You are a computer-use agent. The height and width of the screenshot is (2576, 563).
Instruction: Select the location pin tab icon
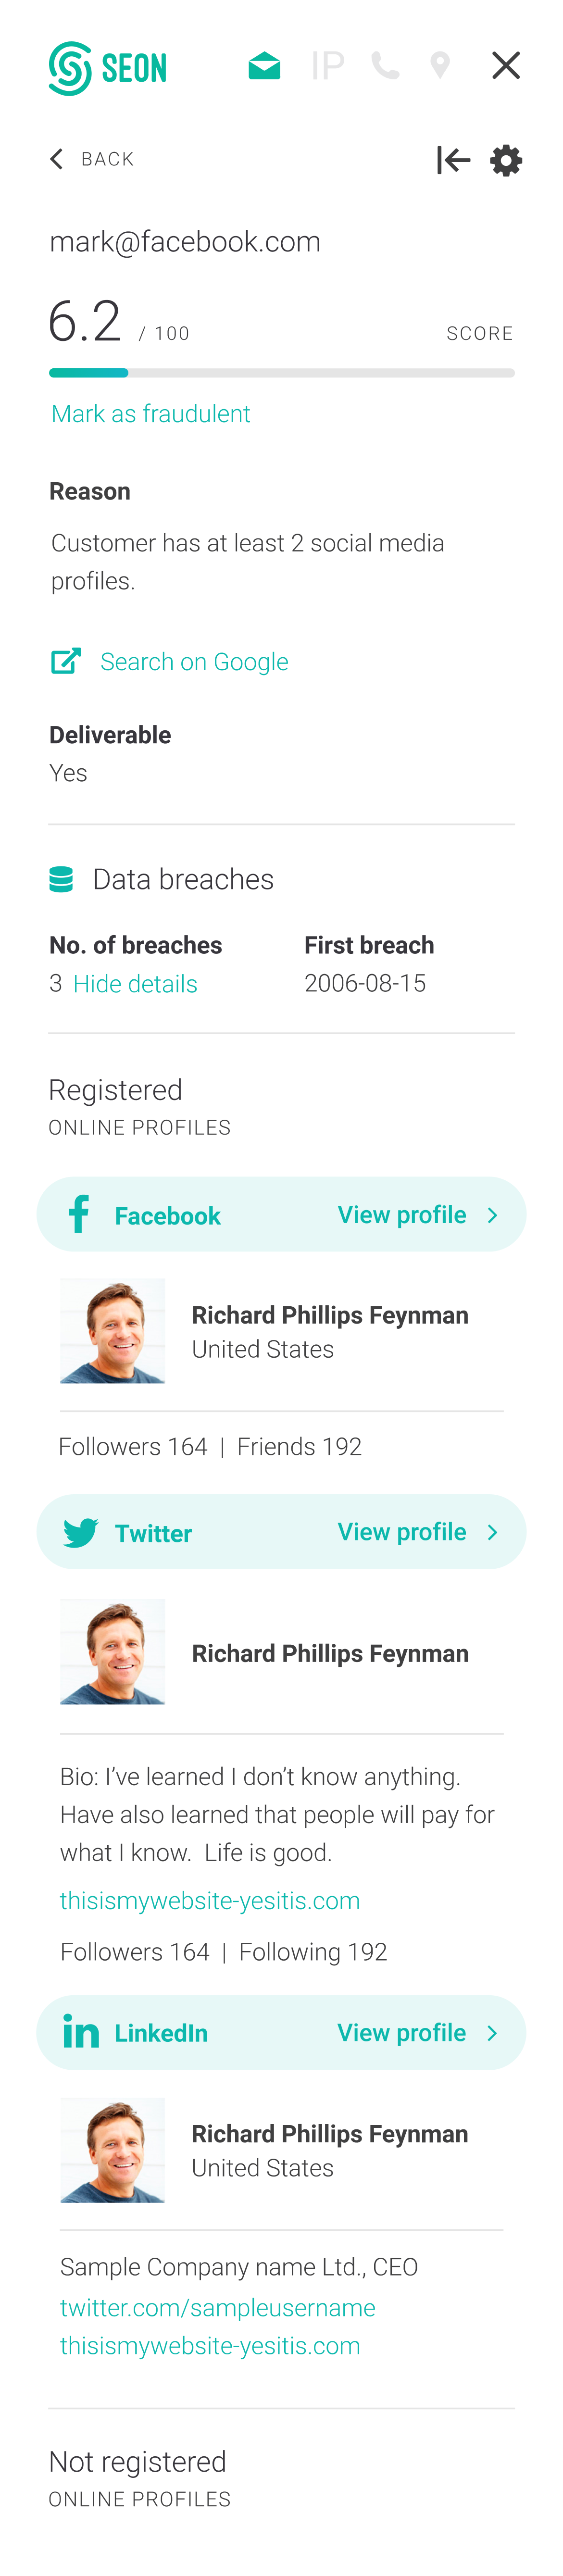440,66
